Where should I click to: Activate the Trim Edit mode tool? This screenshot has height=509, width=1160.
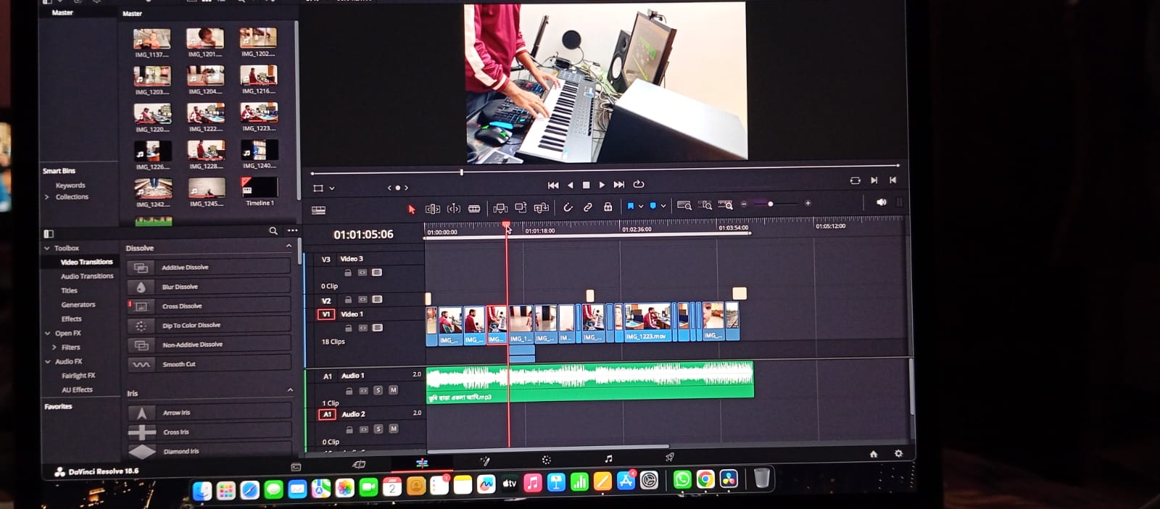(x=433, y=209)
